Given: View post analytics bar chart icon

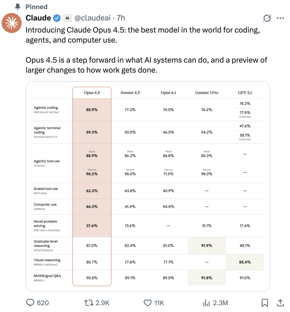Looking at the screenshot, I should (x=206, y=303).
